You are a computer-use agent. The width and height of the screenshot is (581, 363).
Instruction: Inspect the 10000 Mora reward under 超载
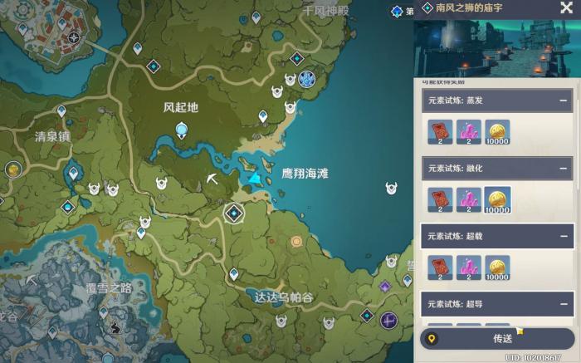[x=497, y=267]
